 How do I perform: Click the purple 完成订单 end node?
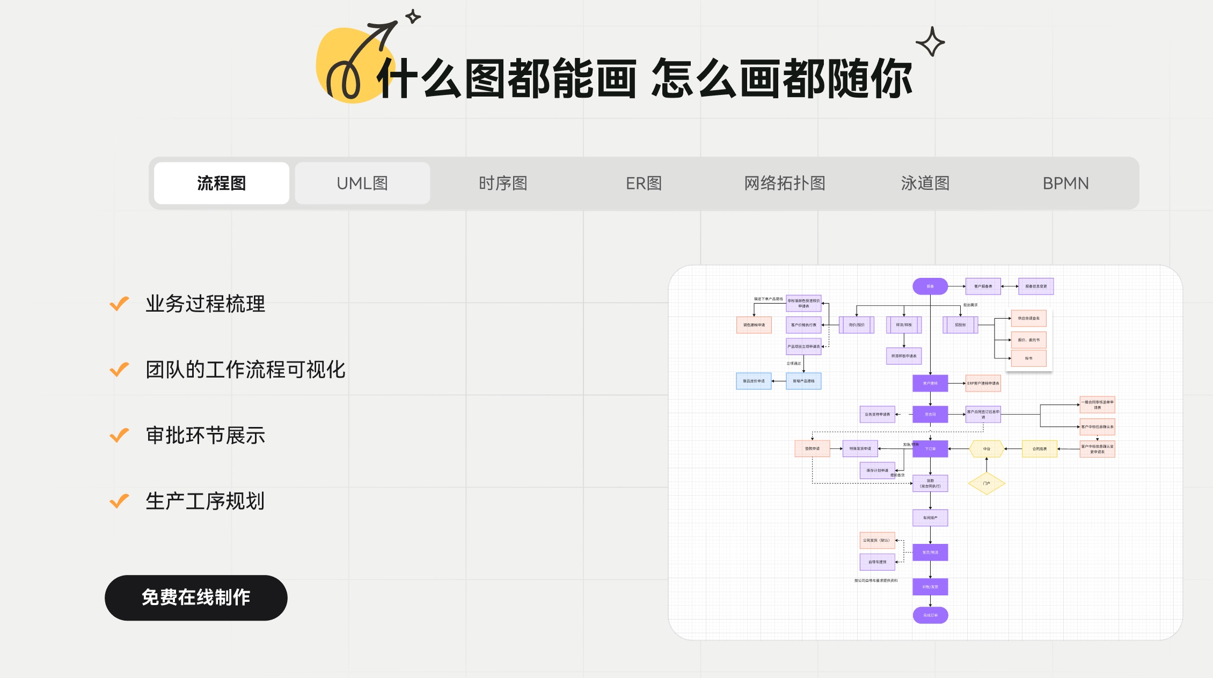(x=930, y=615)
